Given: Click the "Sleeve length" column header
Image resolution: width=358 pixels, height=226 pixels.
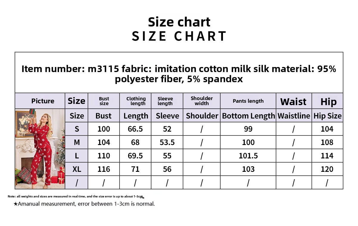Looking at the screenshot, I should (165, 101).
